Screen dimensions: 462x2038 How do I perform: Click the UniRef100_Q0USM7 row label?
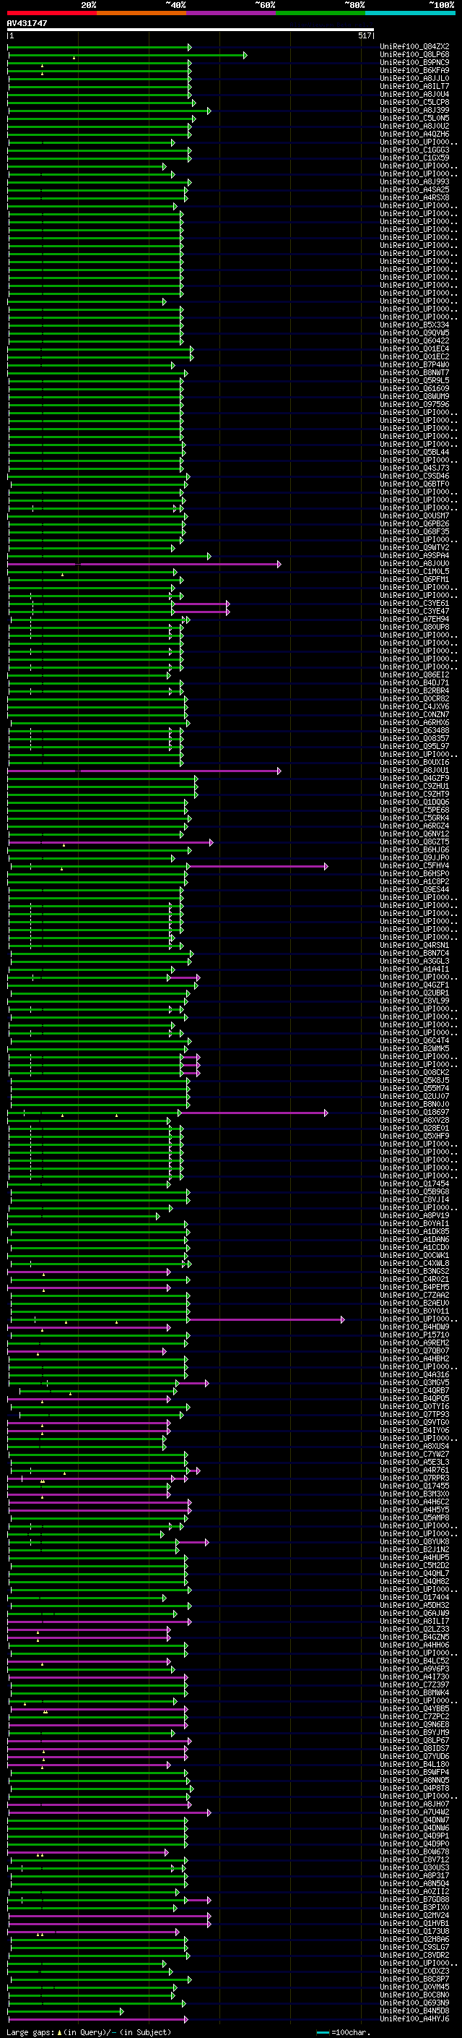pos(414,516)
